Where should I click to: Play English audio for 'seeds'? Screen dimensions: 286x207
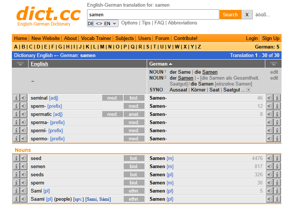click(24, 174)
